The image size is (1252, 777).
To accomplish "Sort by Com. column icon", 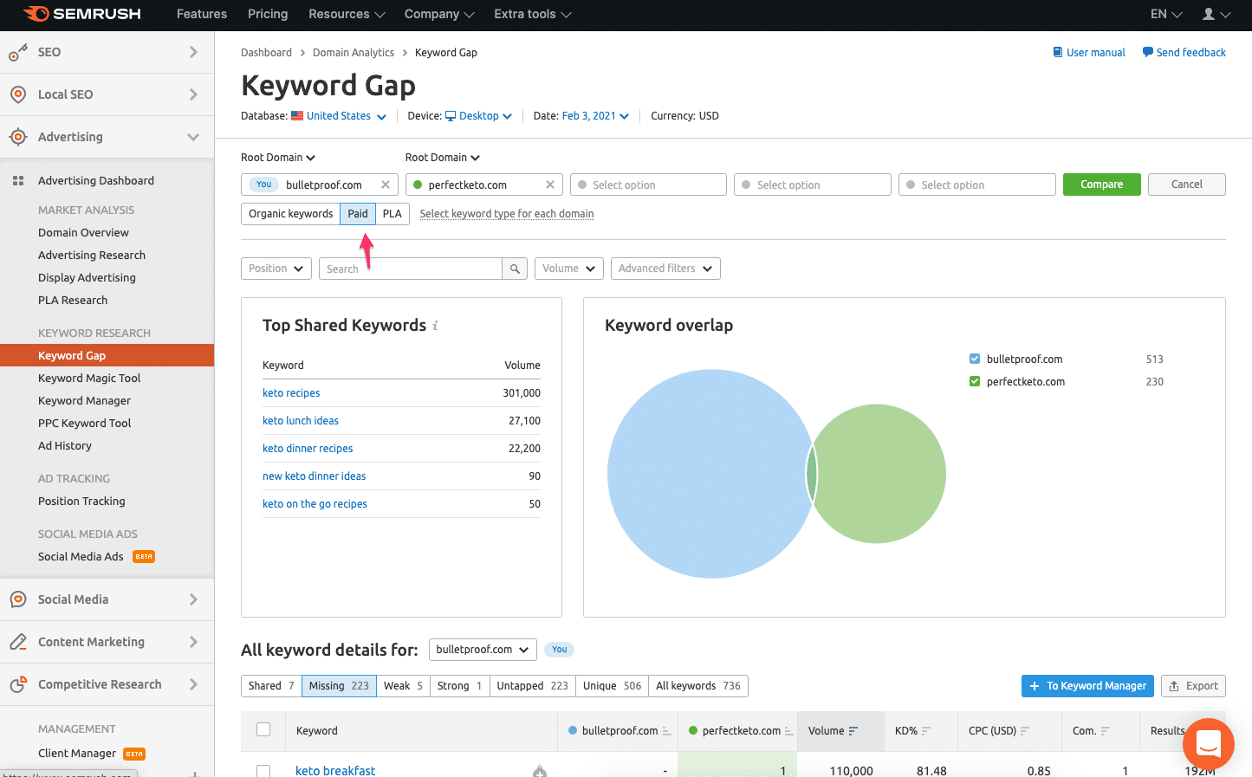I will pyautogui.click(x=1105, y=731).
